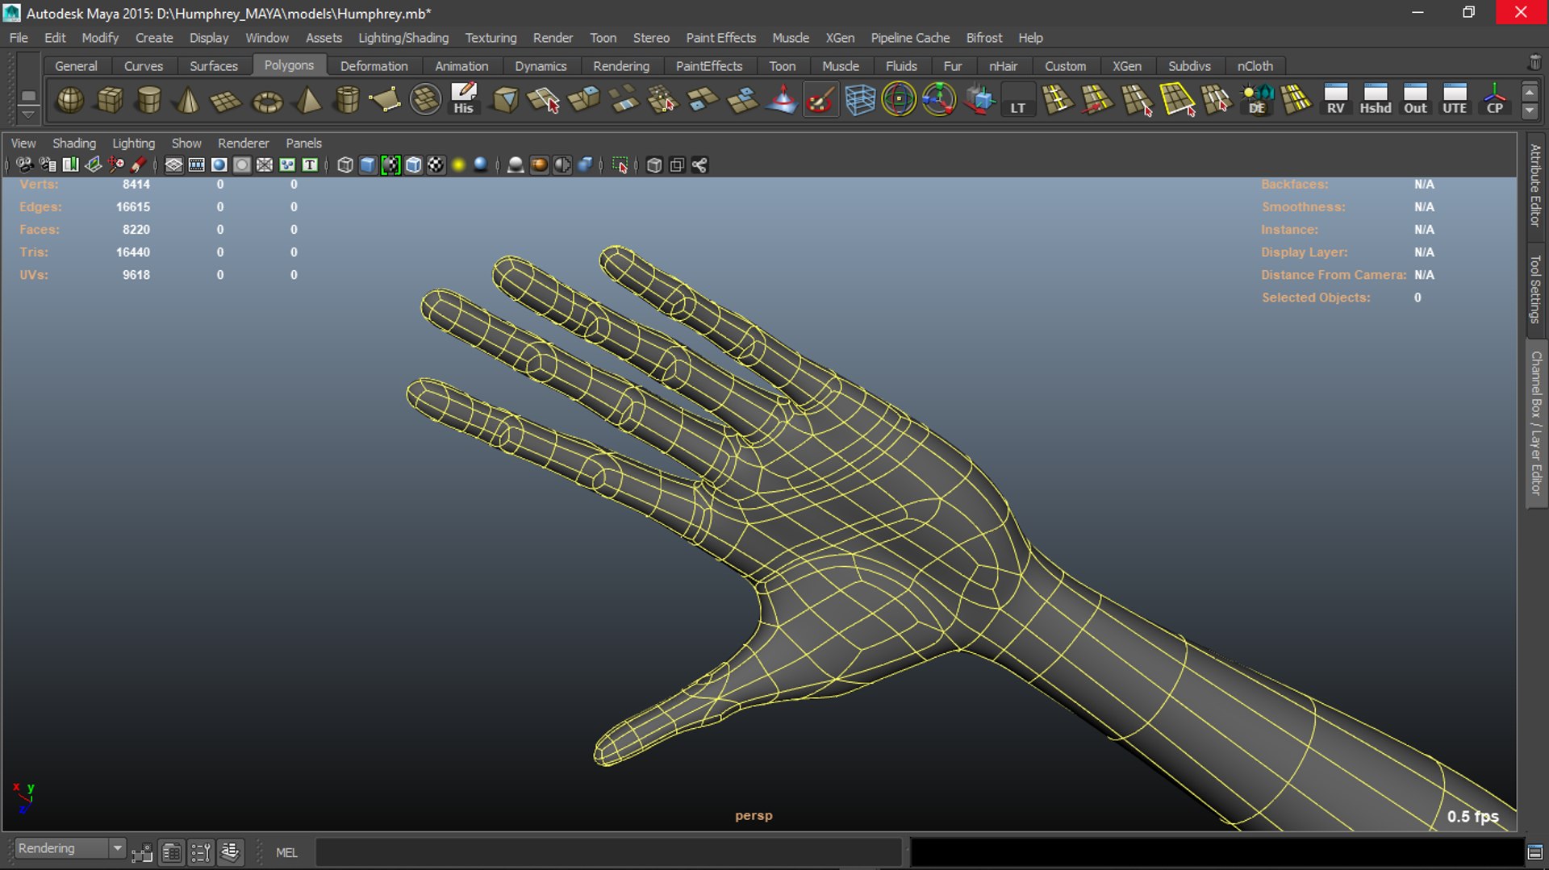Image resolution: width=1549 pixels, height=870 pixels.
Task: Click the blue wireframe Lattice shelf icon
Action: (860, 100)
